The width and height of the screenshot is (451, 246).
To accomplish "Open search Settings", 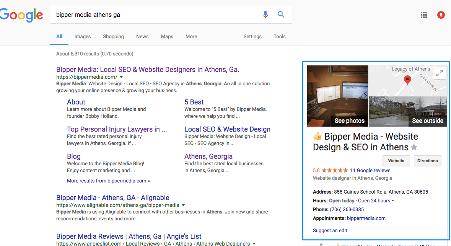I will [x=252, y=37].
